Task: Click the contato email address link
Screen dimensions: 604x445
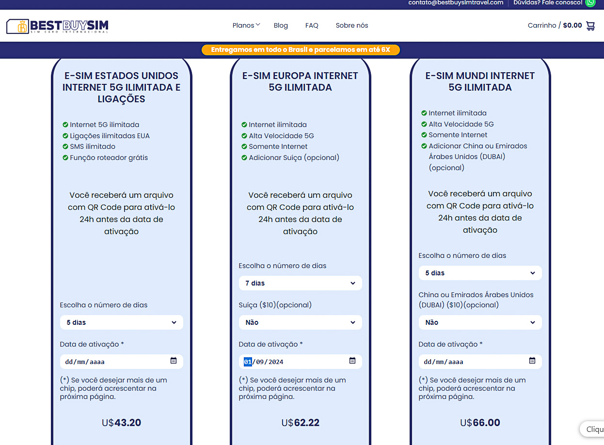Action: coord(456,2)
